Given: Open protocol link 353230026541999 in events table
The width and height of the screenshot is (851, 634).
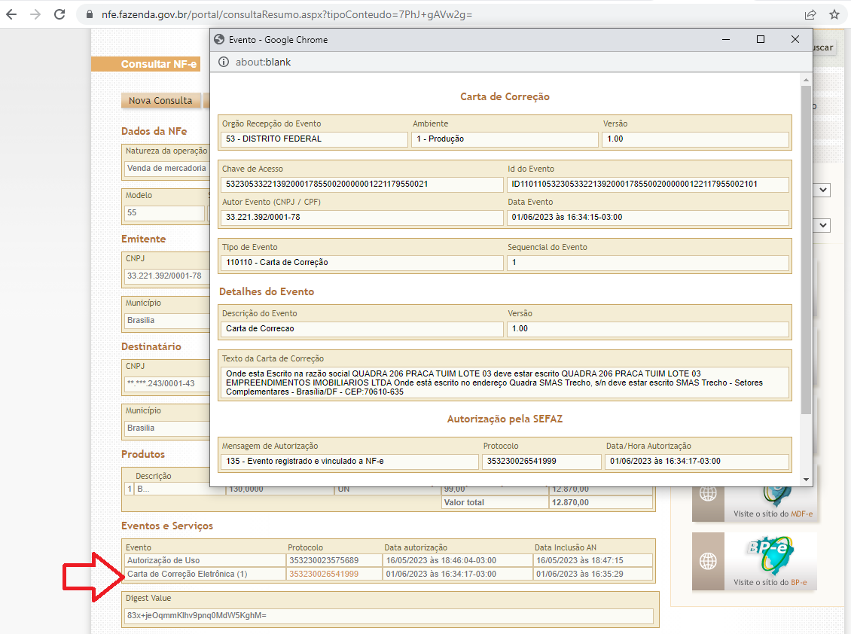Looking at the screenshot, I should click(x=324, y=575).
